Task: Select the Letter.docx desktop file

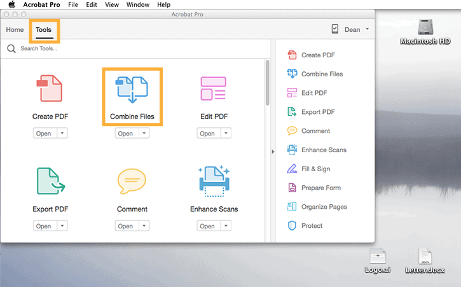Action: click(425, 261)
